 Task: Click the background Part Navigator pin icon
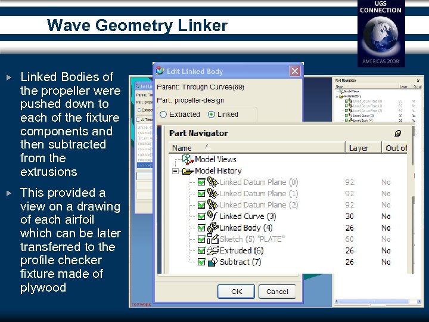(x=418, y=80)
